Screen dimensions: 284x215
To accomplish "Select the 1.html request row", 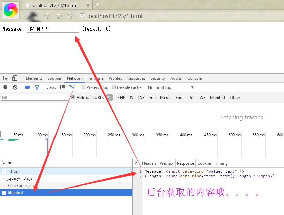I will pyautogui.click(x=66, y=171).
